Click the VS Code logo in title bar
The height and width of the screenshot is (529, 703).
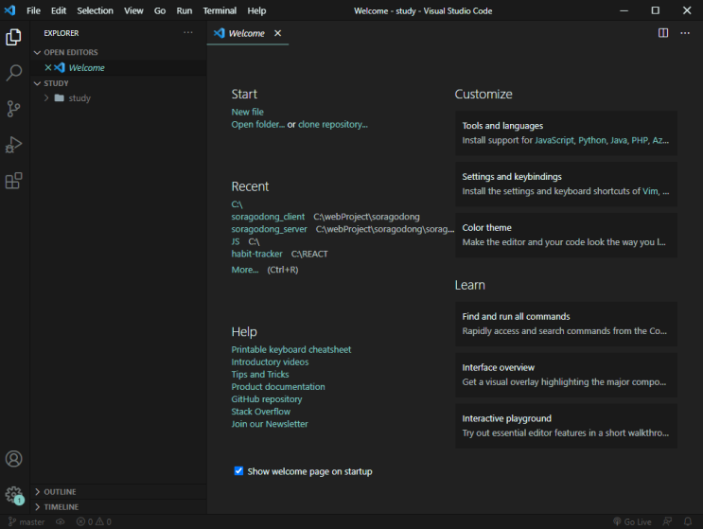click(x=9, y=10)
